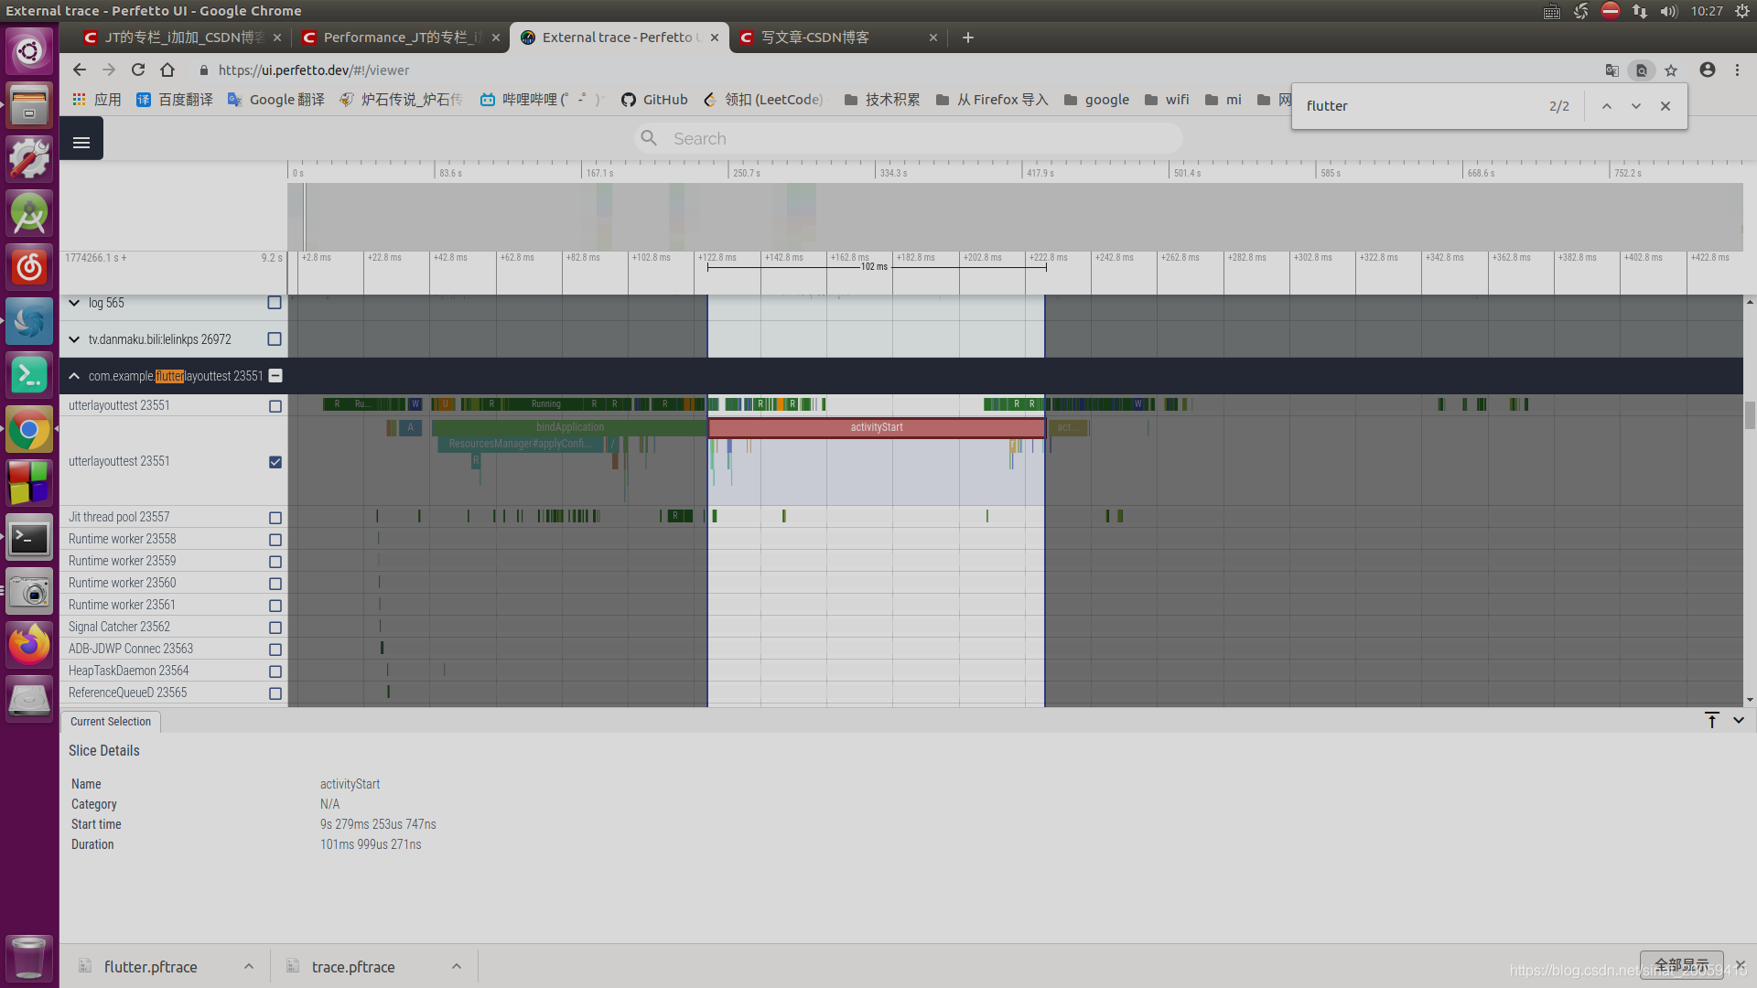Switch to the Performance_JT CSDN tab

(x=401, y=38)
